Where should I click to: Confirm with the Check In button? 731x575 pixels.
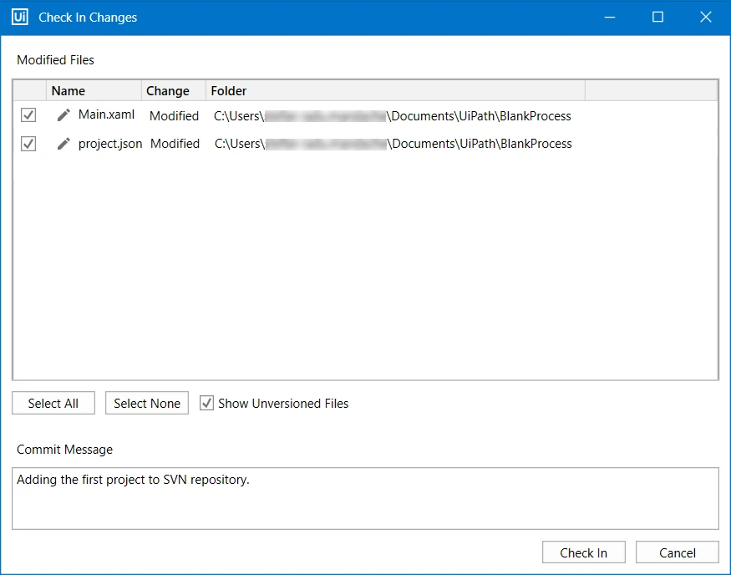pos(584,552)
